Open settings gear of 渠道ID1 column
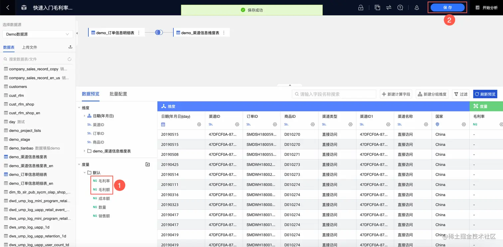 pos(388,124)
